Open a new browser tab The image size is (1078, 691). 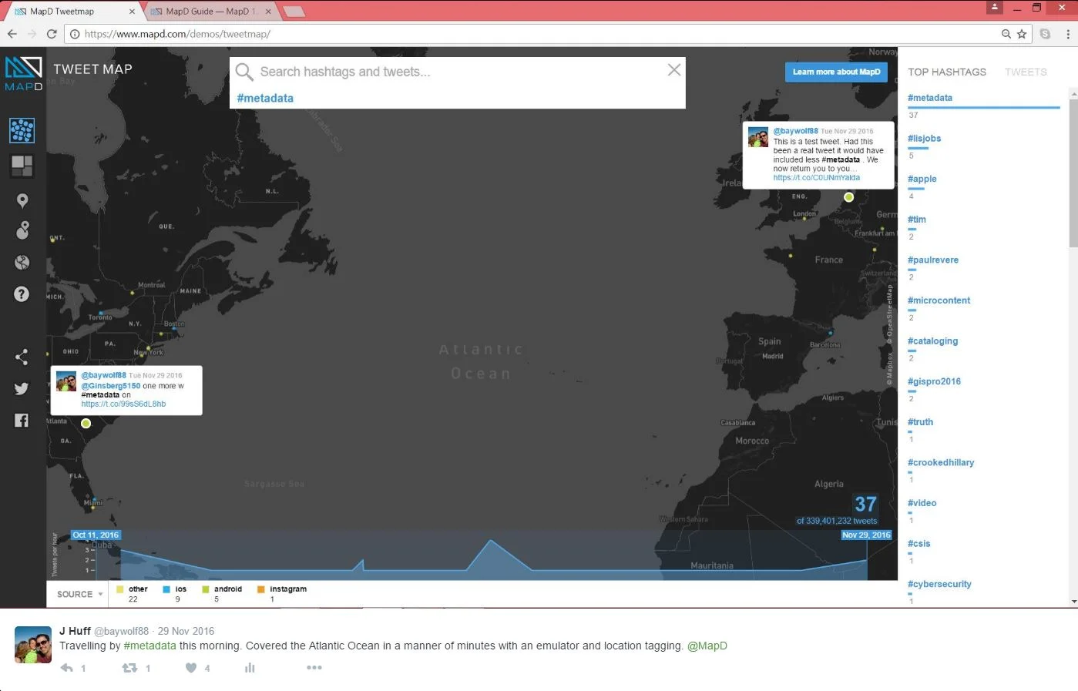click(x=294, y=12)
